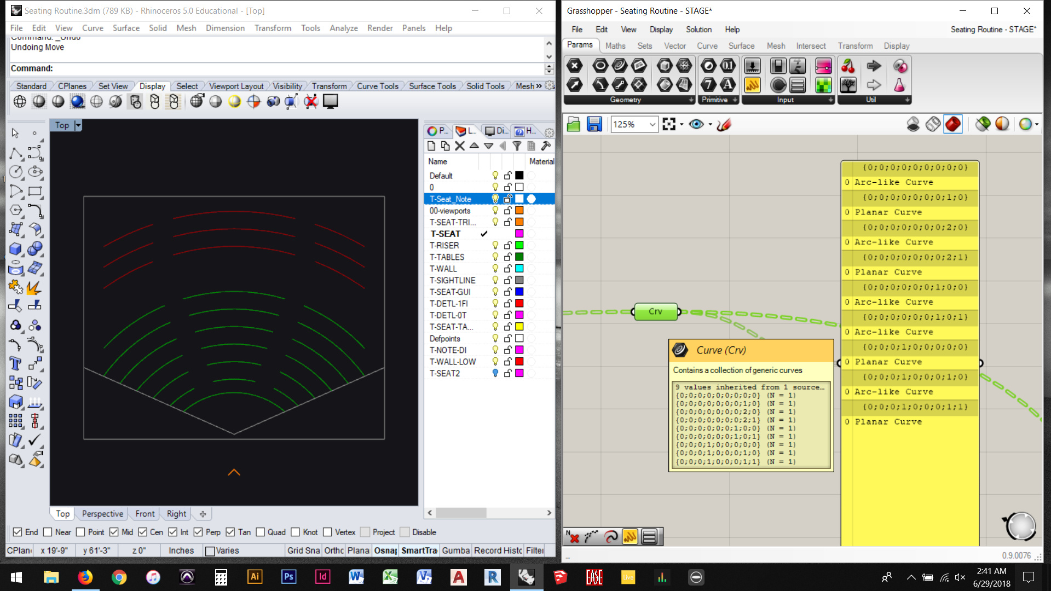The width and height of the screenshot is (1051, 591).
Task: Click the Cherry Picker icon in Util group
Action: tap(848, 65)
